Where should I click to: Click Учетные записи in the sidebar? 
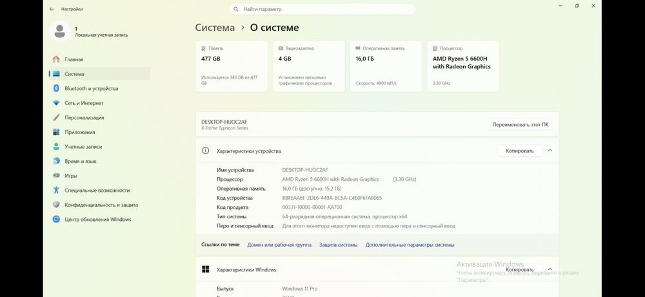[x=99, y=147]
